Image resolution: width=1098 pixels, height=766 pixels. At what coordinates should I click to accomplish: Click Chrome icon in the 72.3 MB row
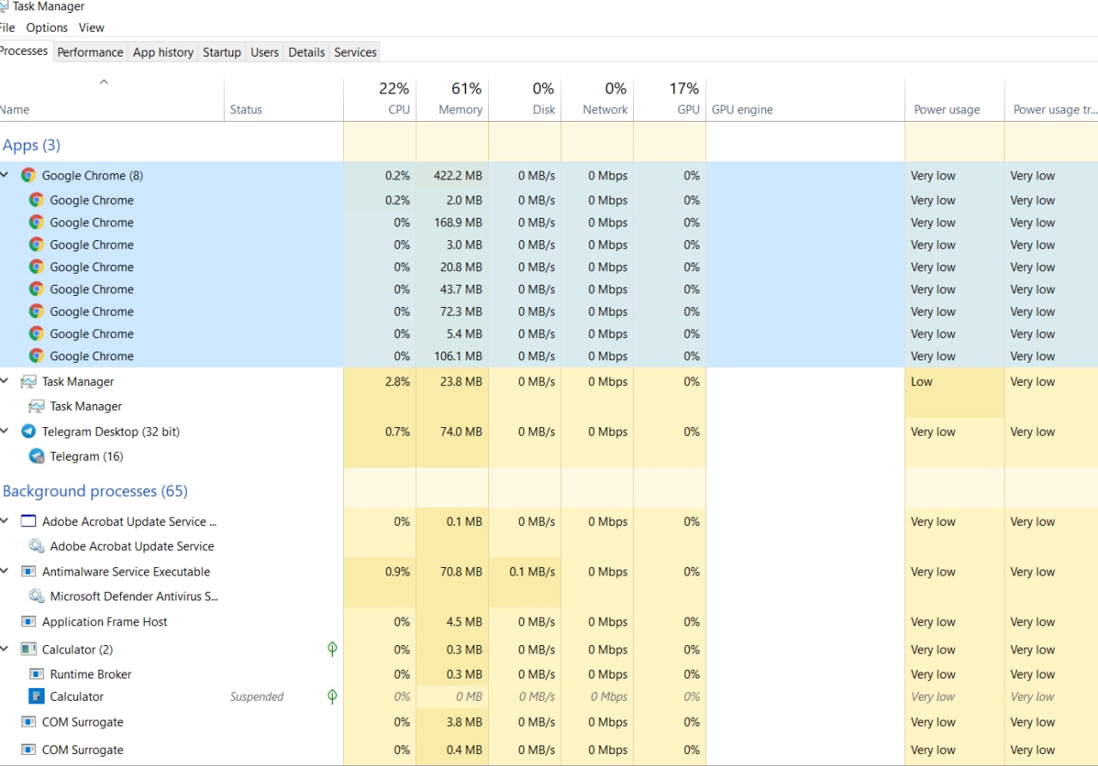[x=36, y=311]
